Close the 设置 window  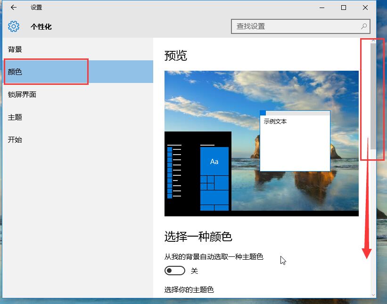pos(365,8)
